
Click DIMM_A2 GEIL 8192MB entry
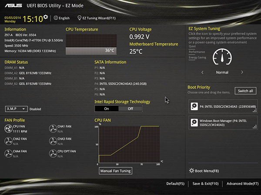pyautogui.click(x=28, y=73)
